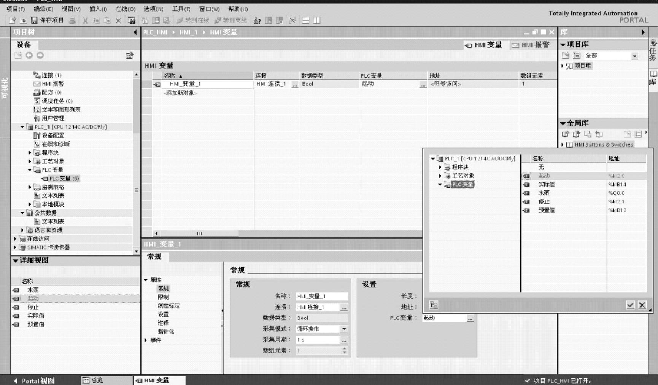Browse the HMI 连接_1 cell with its ... button

click(295, 85)
